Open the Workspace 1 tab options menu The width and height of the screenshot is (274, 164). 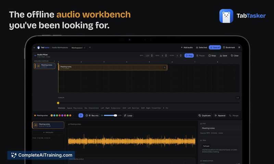tap(85, 48)
